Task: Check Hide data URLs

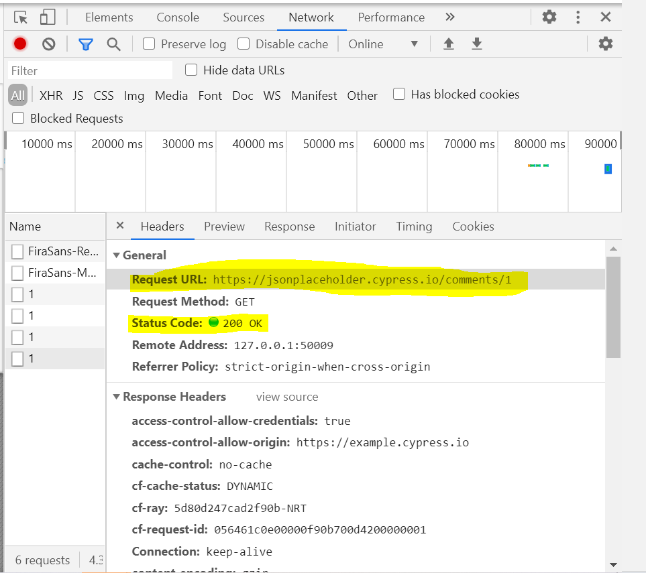Action: coord(191,70)
